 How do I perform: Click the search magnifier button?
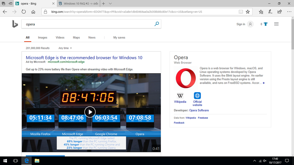[156, 24]
